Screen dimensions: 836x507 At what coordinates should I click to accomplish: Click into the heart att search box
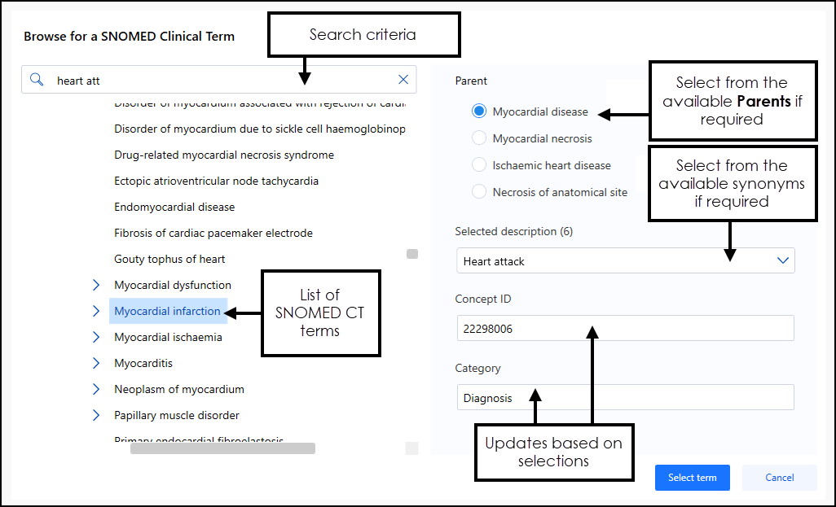coord(220,80)
